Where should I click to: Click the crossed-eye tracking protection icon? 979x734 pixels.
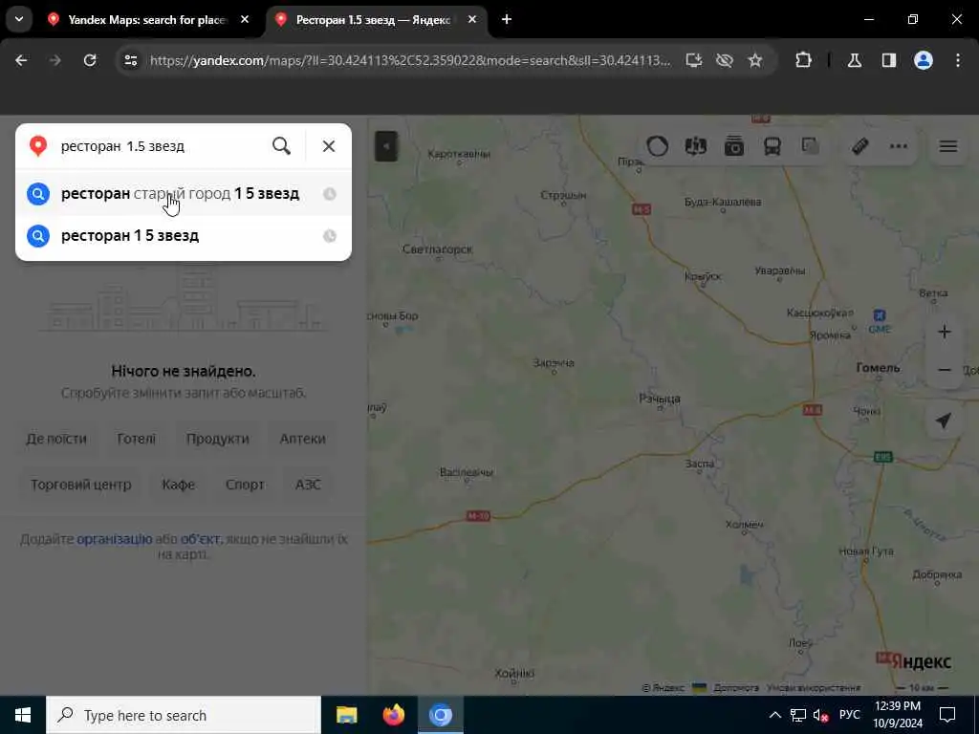(x=725, y=60)
